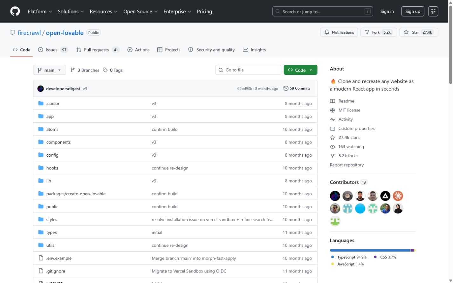Expand the Resources menu

pos(104,11)
